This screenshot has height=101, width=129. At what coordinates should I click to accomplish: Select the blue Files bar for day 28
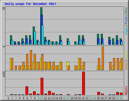110,42
